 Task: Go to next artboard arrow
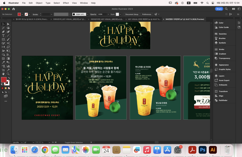coord(53,142)
